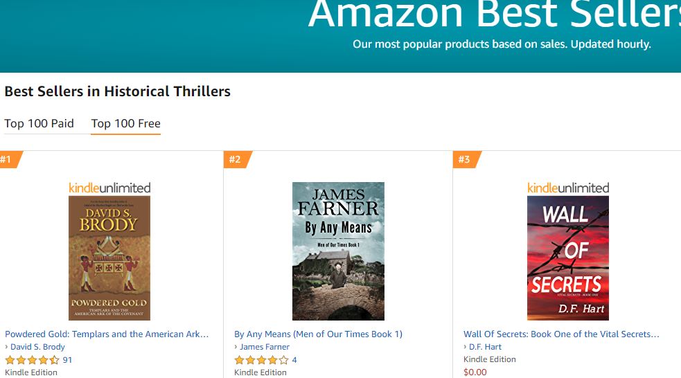Image resolution: width=681 pixels, height=378 pixels.
Task: Click the $0.00 price for Wall of Secrets
Action: click(x=475, y=372)
